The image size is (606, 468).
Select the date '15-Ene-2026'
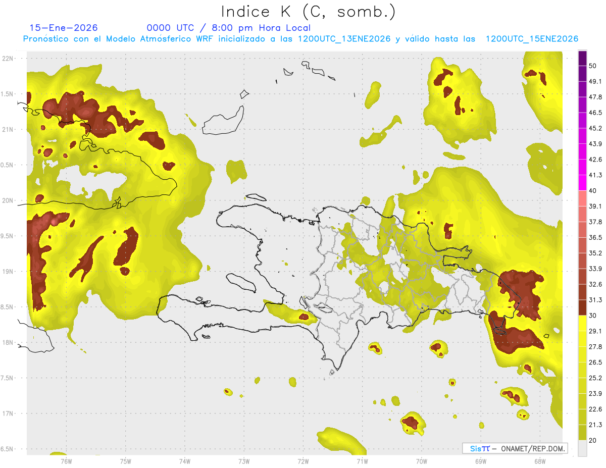[64, 28]
